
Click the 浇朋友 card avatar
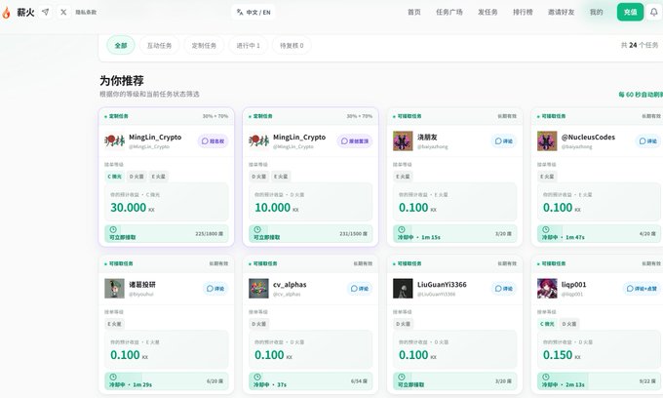403,140
